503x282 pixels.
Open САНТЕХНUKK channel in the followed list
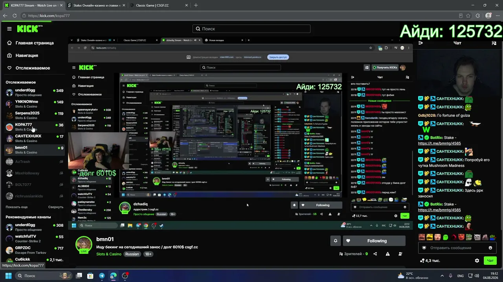coord(34,138)
